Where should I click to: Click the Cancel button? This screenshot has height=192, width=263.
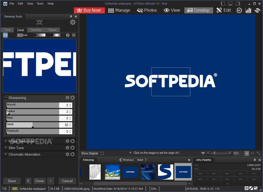pyautogui.click(x=67, y=181)
